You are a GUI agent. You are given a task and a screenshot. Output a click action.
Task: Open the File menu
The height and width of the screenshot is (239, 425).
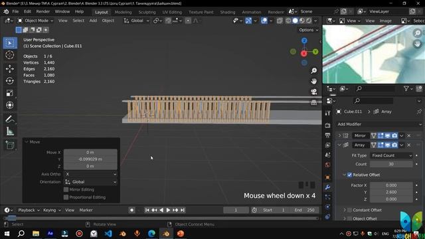coord(15,12)
